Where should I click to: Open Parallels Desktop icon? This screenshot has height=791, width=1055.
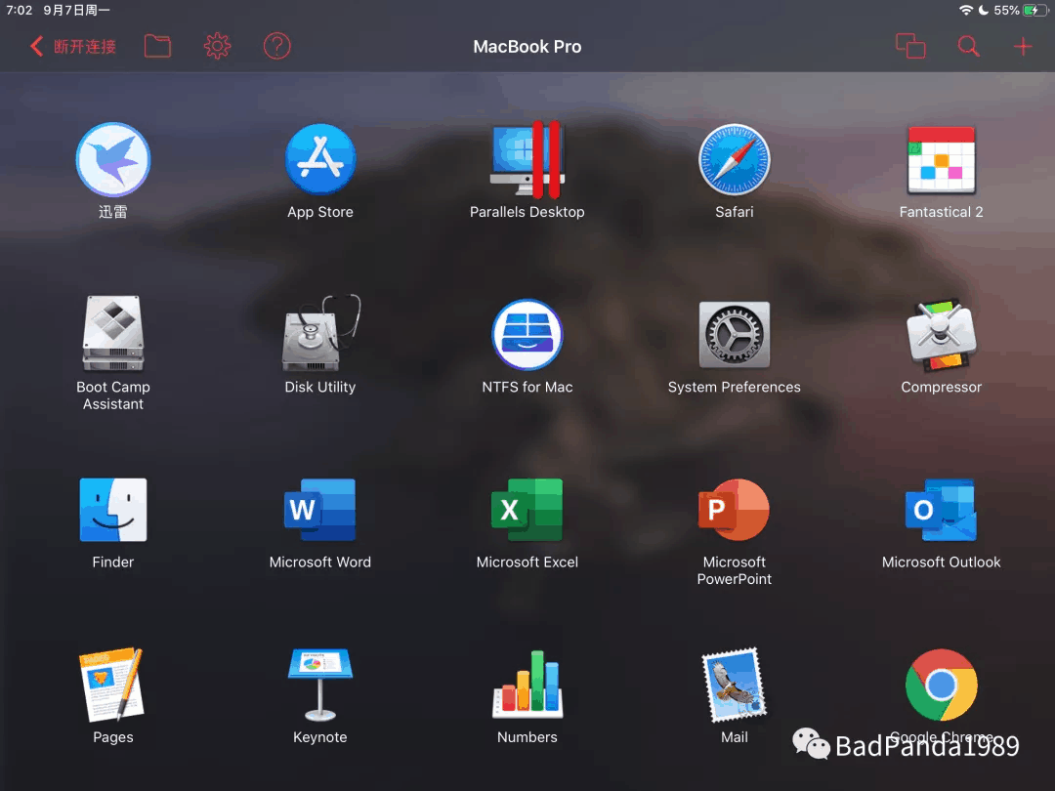point(527,160)
